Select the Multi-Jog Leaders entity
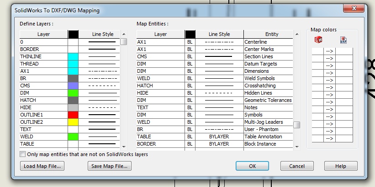Viewport: 375px width, 187px height. [x=268, y=122]
